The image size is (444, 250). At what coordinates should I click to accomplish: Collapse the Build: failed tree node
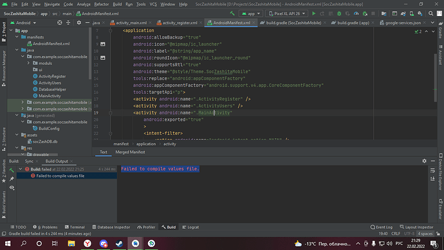(x=21, y=169)
